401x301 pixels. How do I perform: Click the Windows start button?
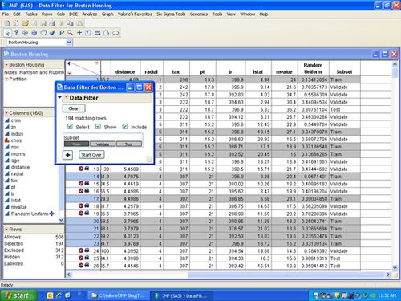click(x=18, y=295)
